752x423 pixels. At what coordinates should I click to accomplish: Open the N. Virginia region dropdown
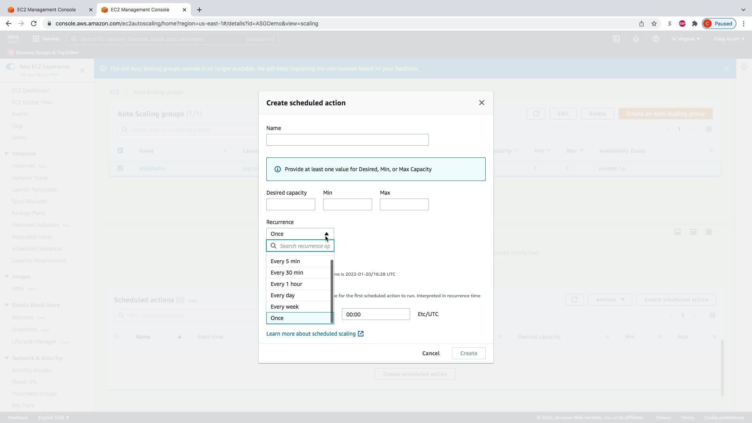(685, 39)
